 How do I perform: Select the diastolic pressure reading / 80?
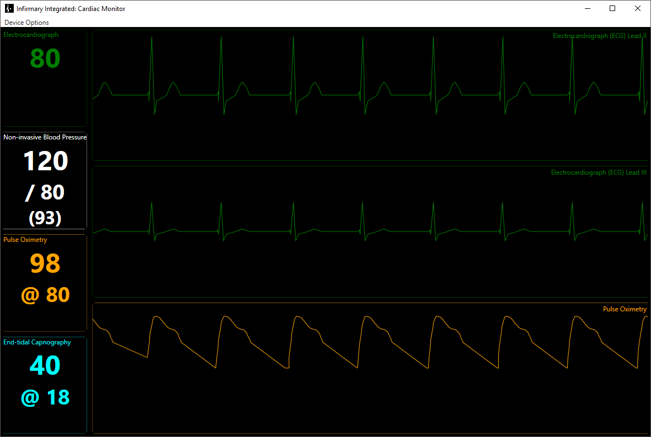[45, 192]
